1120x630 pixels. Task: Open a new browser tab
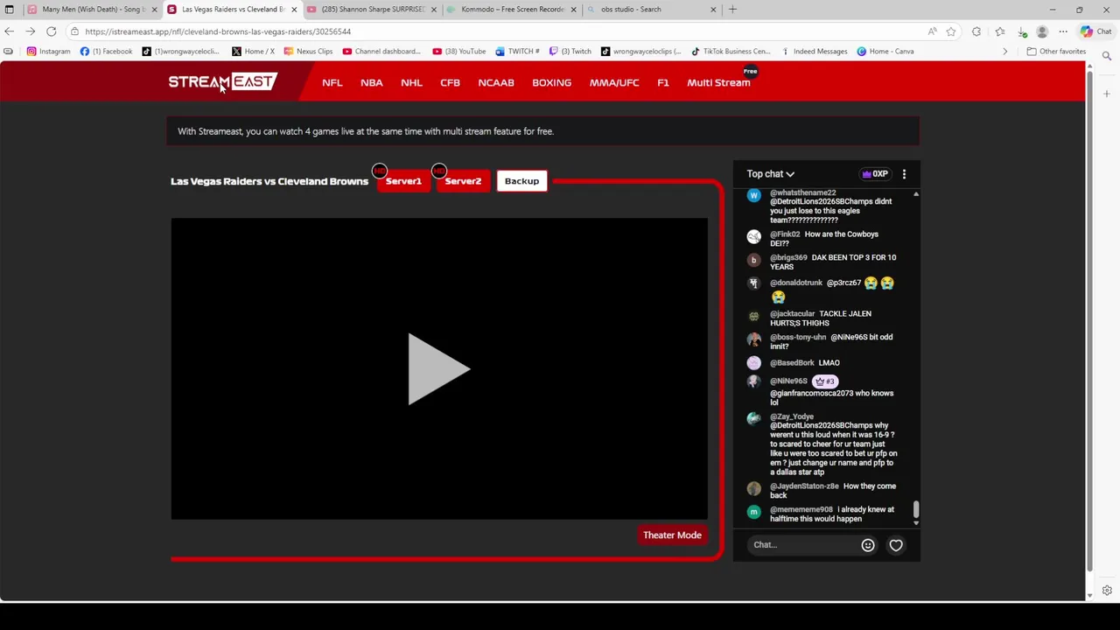tap(732, 9)
